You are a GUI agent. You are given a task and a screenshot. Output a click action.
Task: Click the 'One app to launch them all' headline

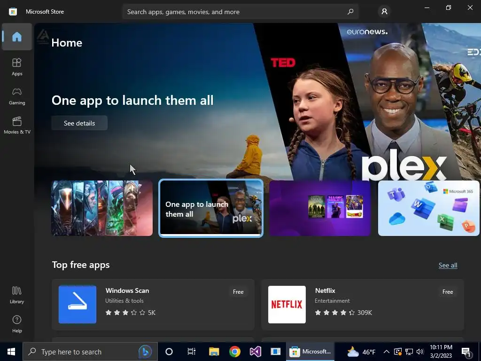pyautogui.click(x=132, y=101)
